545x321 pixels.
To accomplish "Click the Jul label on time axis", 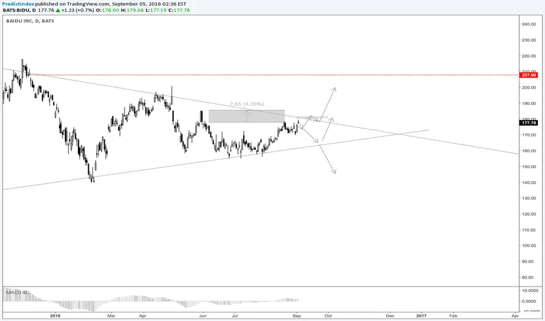I will [x=235, y=316].
